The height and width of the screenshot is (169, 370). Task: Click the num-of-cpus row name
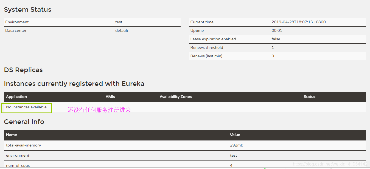(18, 165)
